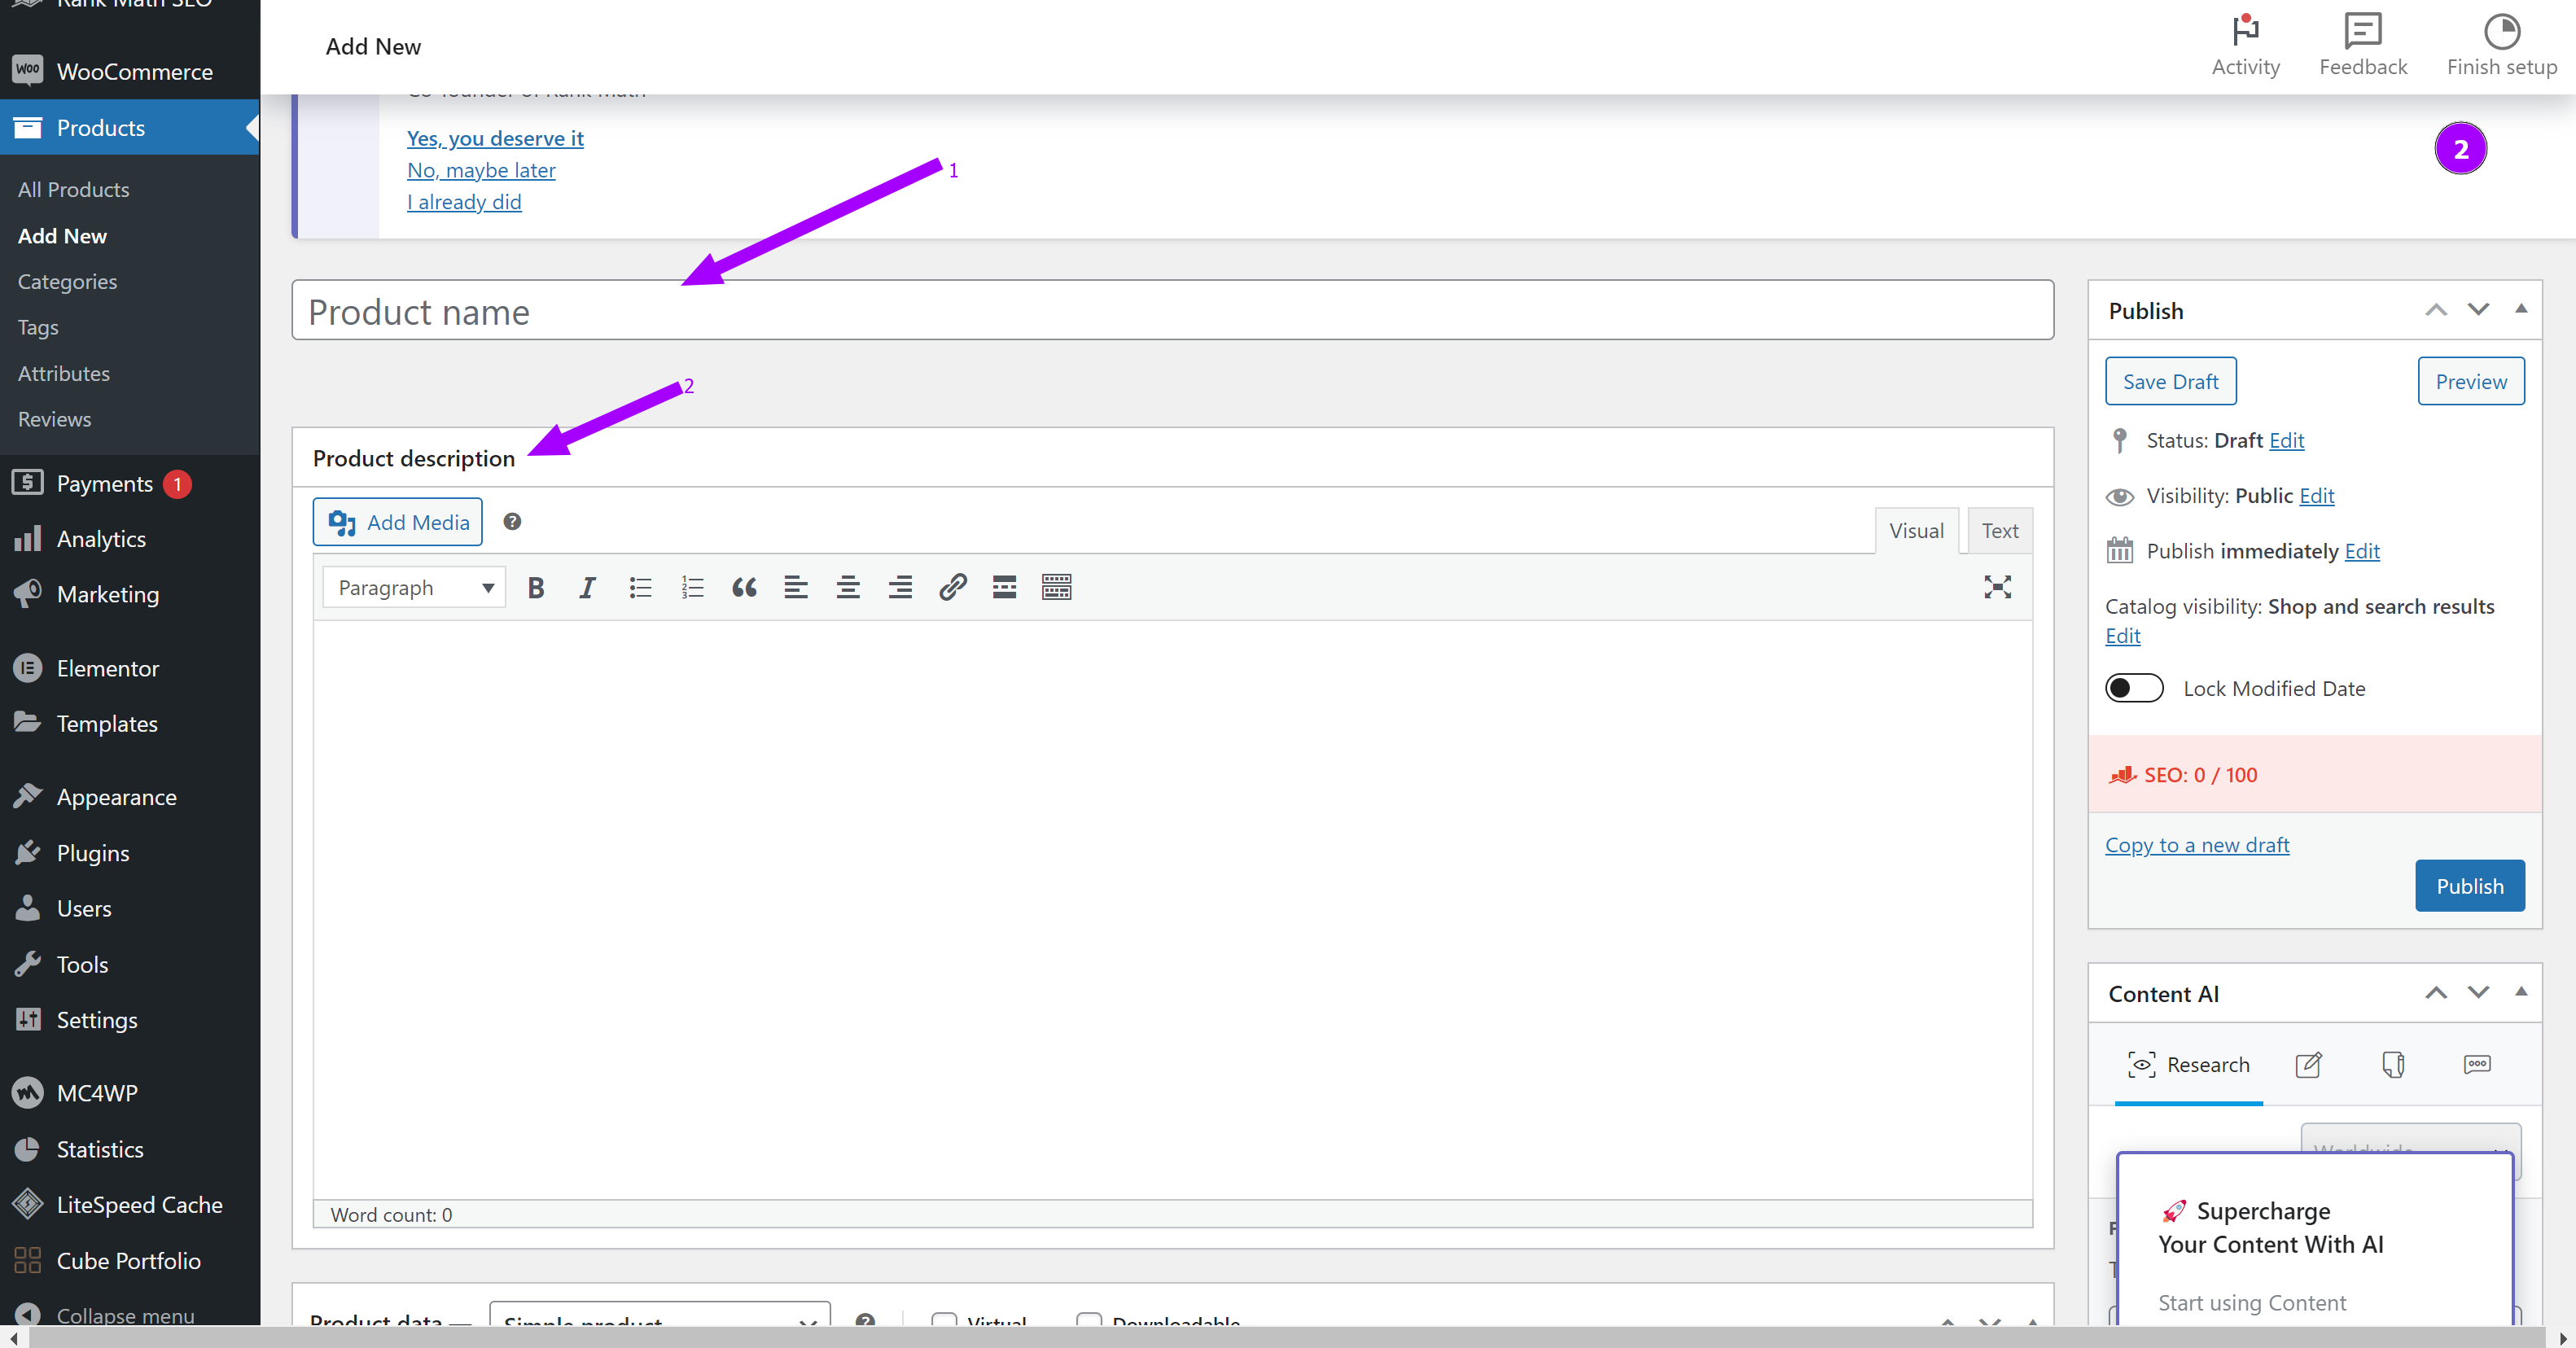The width and height of the screenshot is (2576, 1348).
Task: Apply blockquote formatting
Action: pyautogui.click(x=744, y=587)
